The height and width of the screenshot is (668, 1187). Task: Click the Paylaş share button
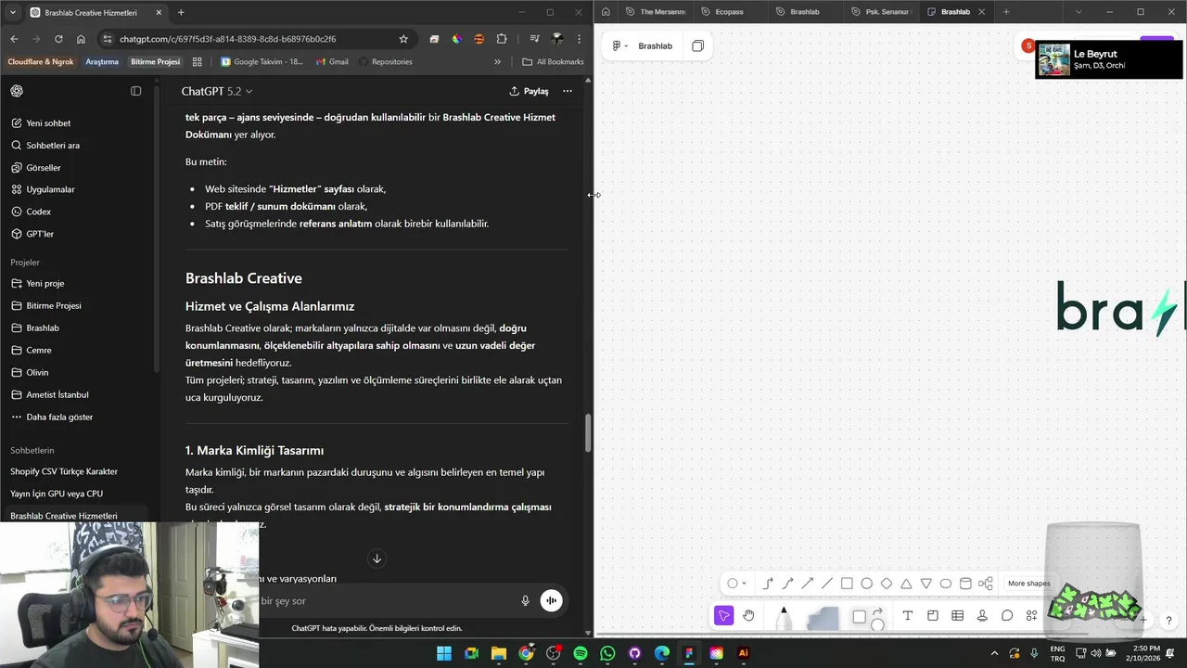(x=529, y=91)
